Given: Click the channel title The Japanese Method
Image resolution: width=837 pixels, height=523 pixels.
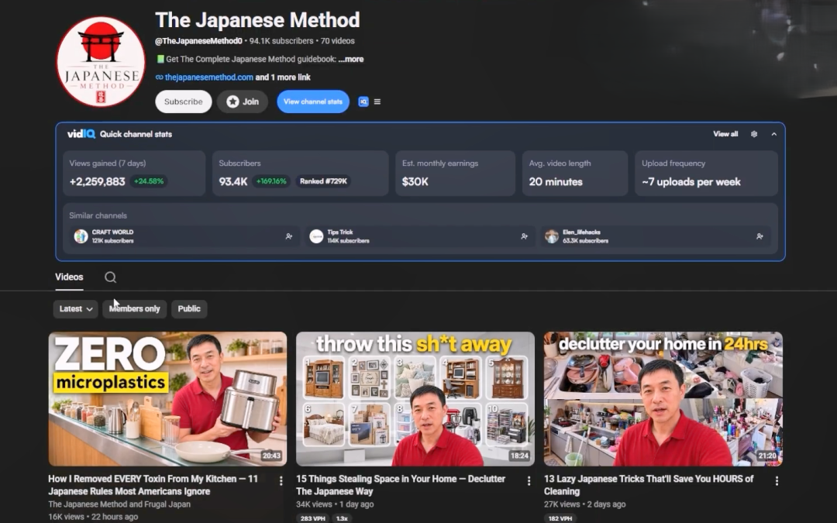Looking at the screenshot, I should pyautogui.click(x=257, y=20).
